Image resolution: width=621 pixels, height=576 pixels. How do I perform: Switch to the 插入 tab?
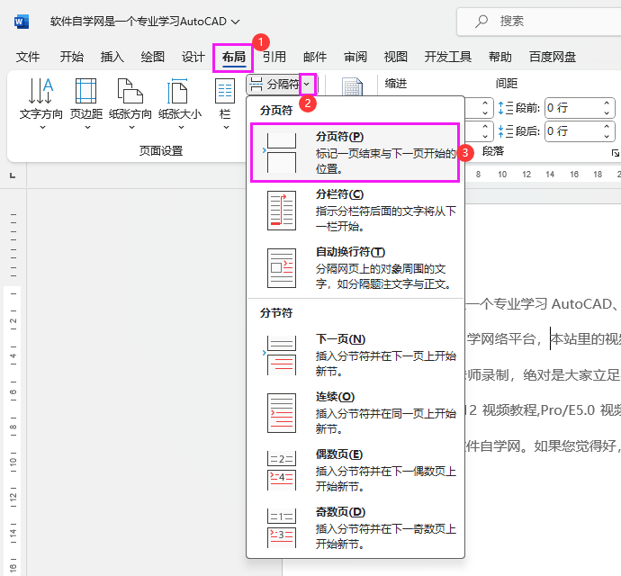pos(112,57)
